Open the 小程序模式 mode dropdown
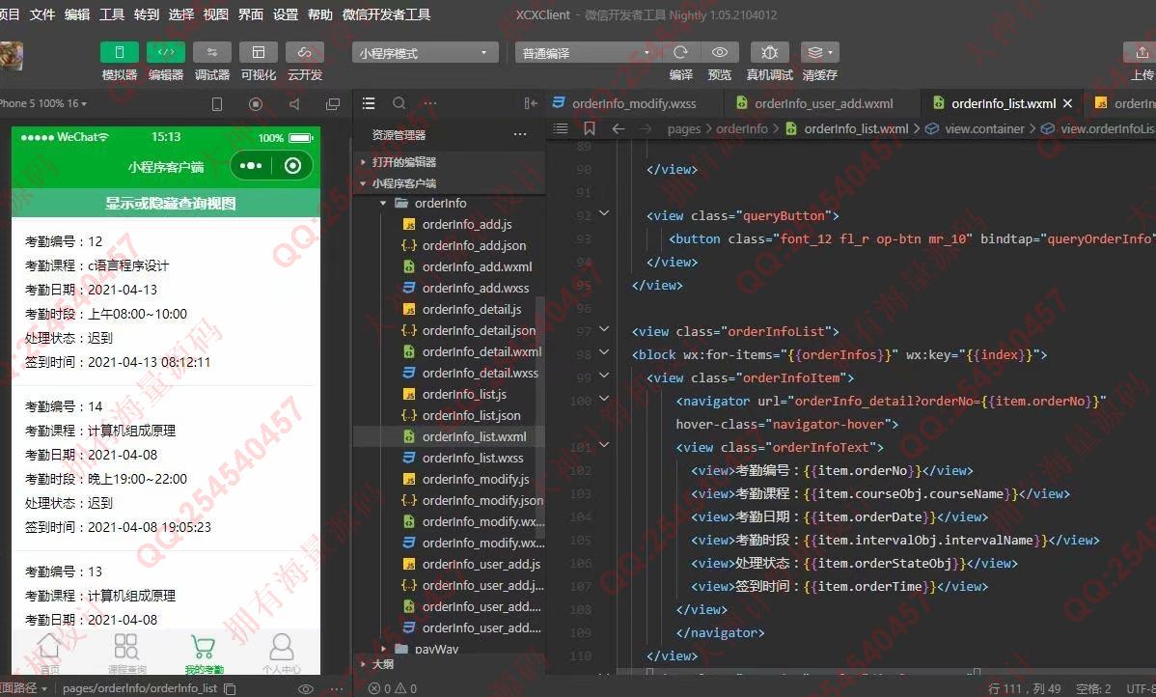The height and width of the screenshot is (697, 1156). pyautogui.click(x=425, y=53)
